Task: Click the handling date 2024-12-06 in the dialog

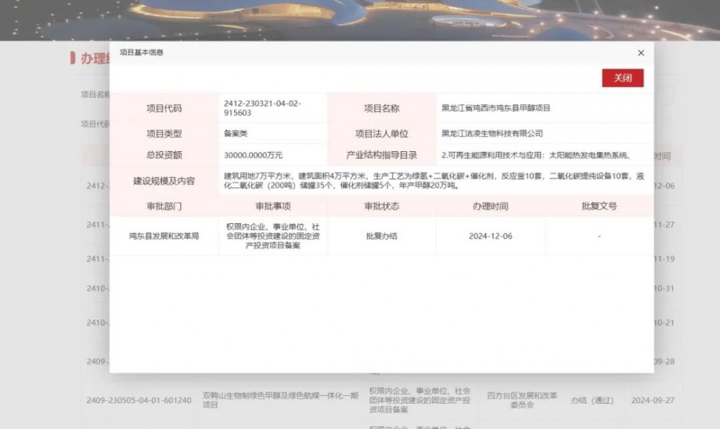Action: click(490, 236)
